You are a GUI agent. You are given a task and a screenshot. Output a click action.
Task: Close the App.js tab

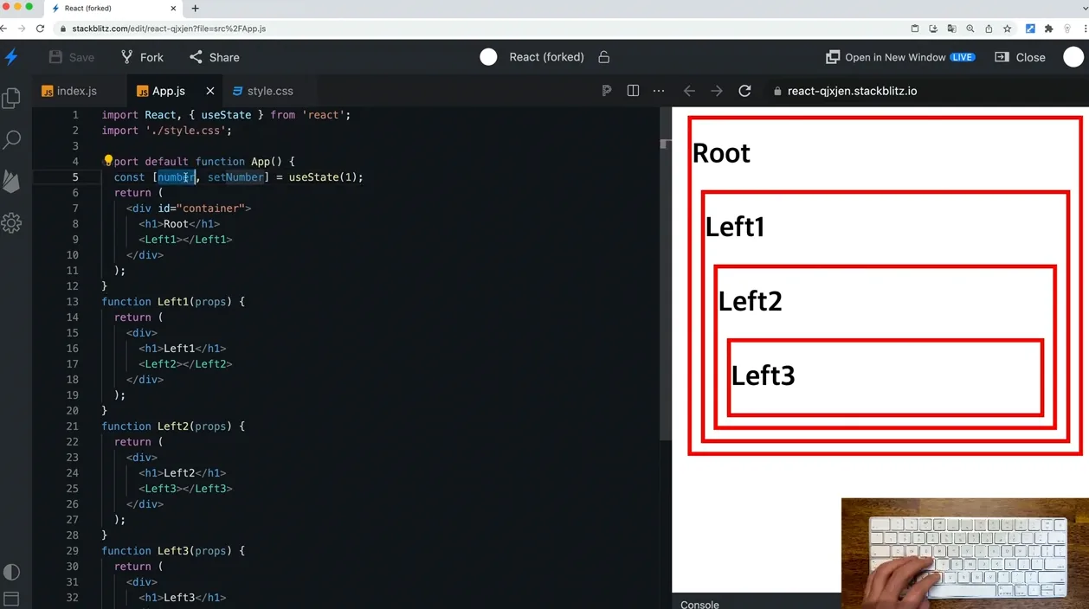tap(210, 91)
